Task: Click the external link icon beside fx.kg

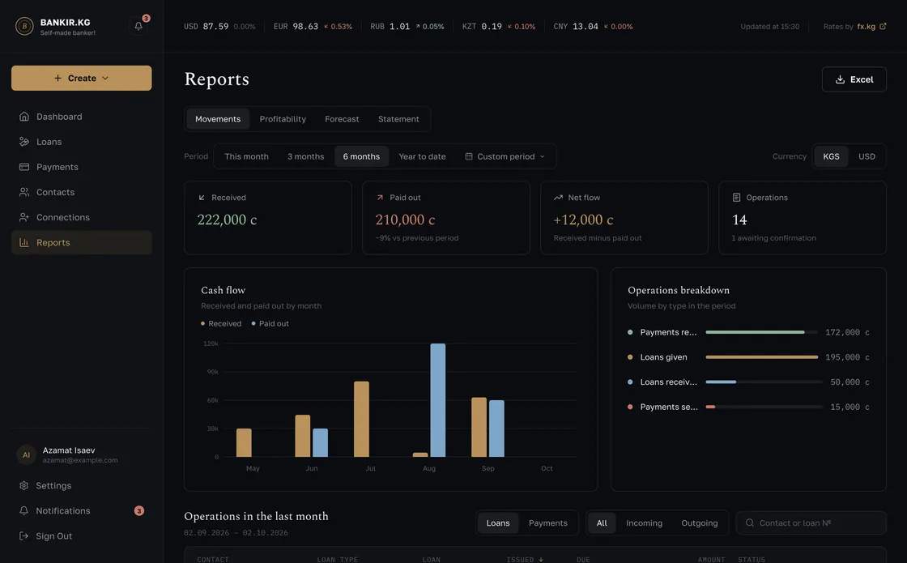Action: [883, 26]
